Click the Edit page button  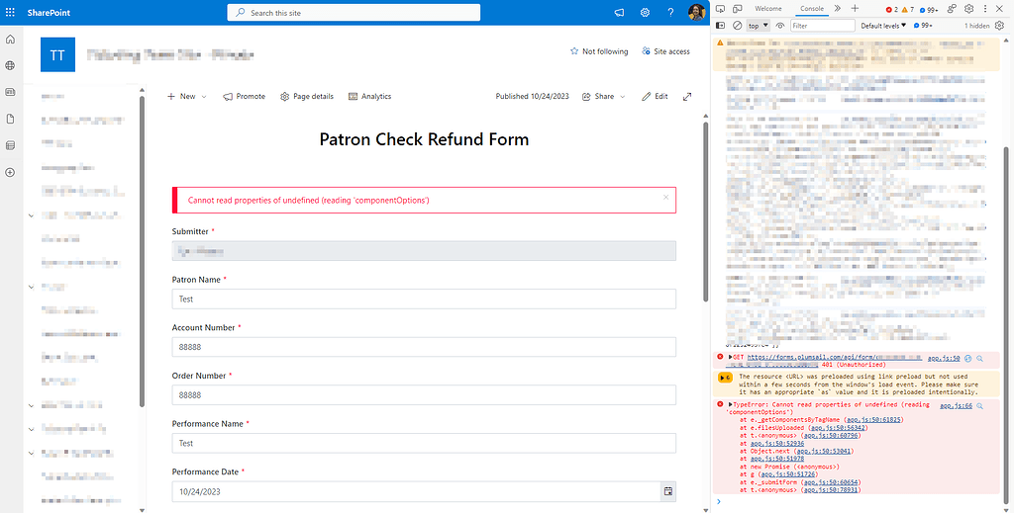point(655,97)
